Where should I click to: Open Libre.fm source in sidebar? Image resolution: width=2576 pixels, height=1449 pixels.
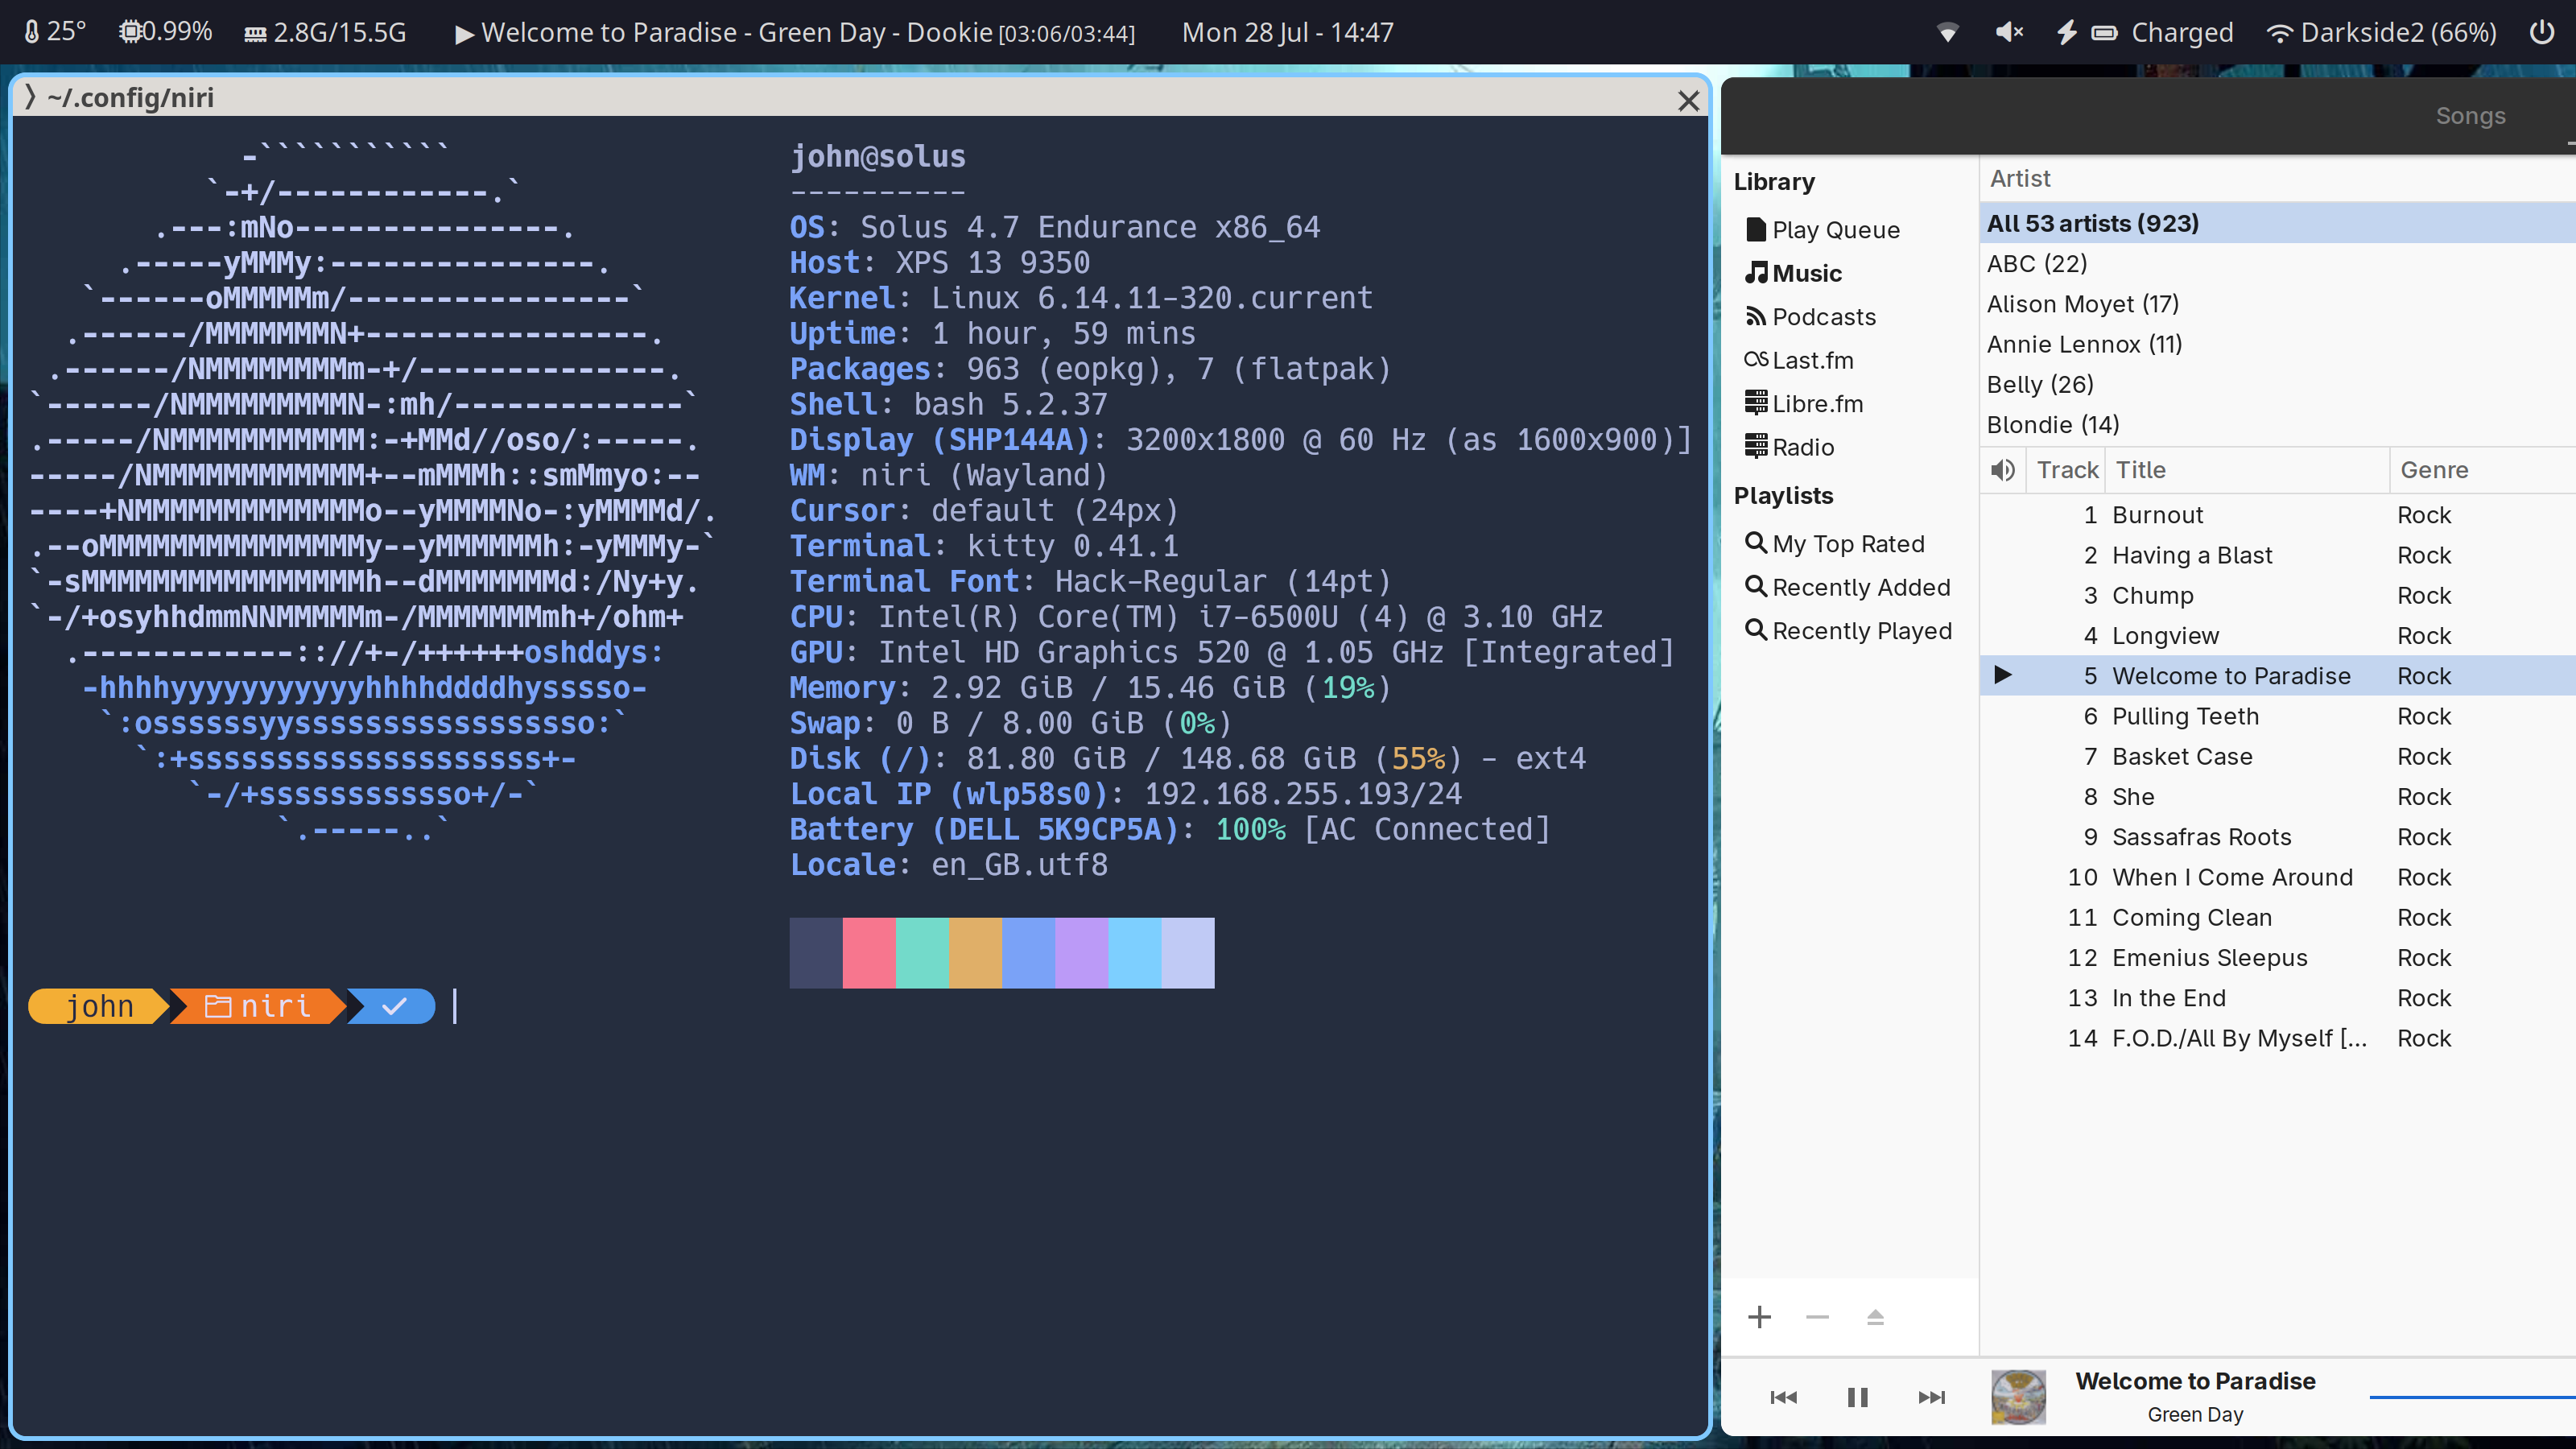click(x=1804, y=404)
